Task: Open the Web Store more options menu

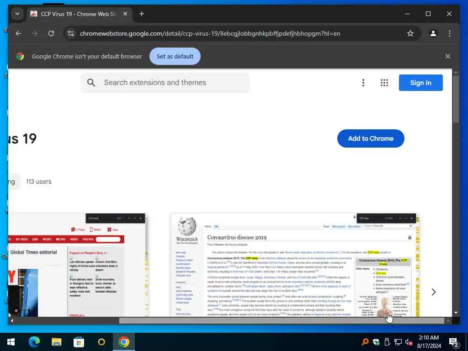Action: 363,83
